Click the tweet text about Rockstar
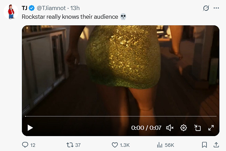Image resolution: width=226 pixels, height=151 pixels. pyautogui.click(x=70, y=16)
